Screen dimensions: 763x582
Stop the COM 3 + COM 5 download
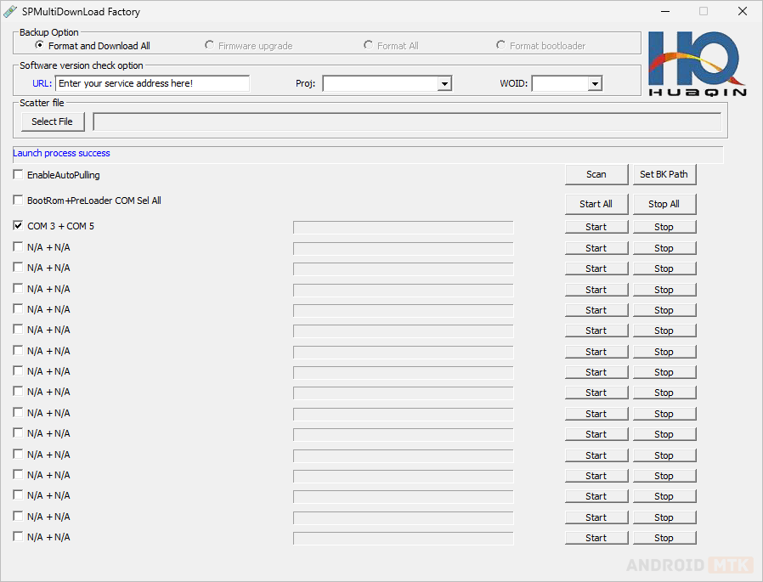[664, 227]
